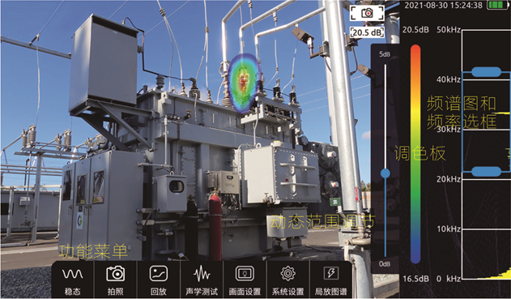
Task: Click the battery status indicator
Action: click(497, 5)
